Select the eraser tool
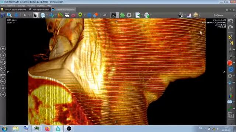Image resolution: width=236 pixels, height=132 pixels. point(96,15)
